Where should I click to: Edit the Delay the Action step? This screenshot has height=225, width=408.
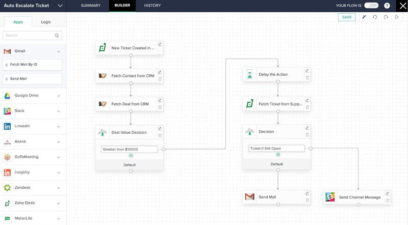pos(307,71)
